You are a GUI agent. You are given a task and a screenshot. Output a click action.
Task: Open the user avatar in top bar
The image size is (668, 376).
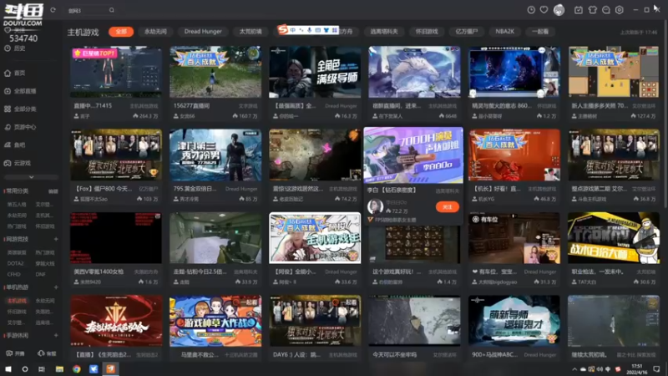(559, 10)
